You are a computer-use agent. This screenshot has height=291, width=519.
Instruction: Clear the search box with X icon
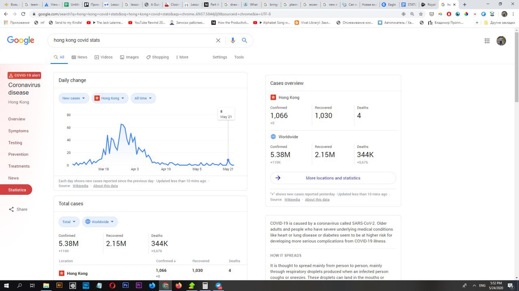pos(218,40)
